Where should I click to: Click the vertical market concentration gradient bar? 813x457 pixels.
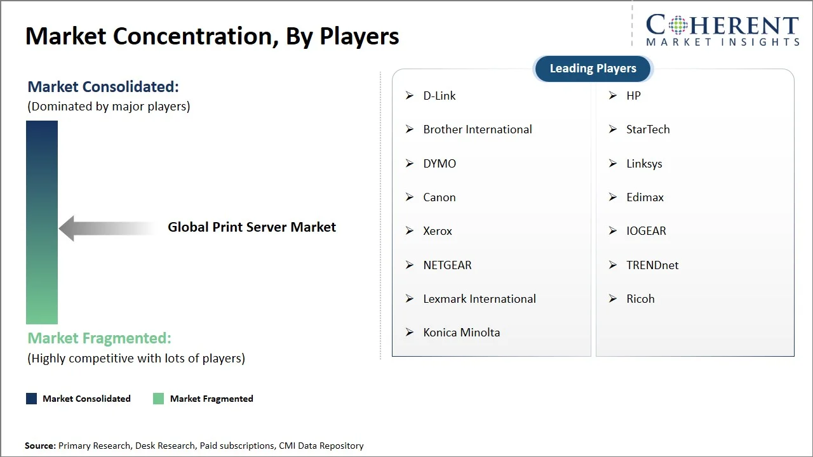click(x=42, y=222)
